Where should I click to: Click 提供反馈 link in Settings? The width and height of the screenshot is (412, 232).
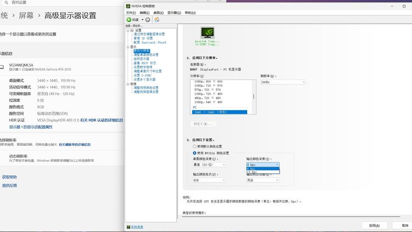click(9, 185)
